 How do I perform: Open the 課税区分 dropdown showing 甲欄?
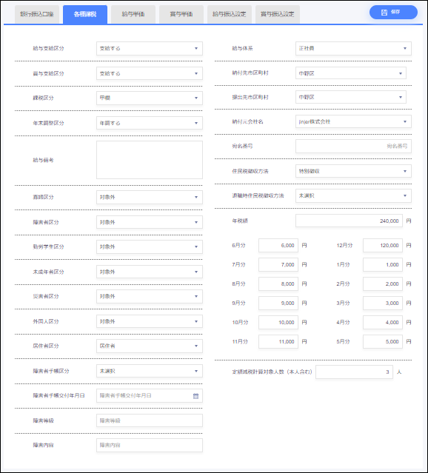click(x=150, y=98)
